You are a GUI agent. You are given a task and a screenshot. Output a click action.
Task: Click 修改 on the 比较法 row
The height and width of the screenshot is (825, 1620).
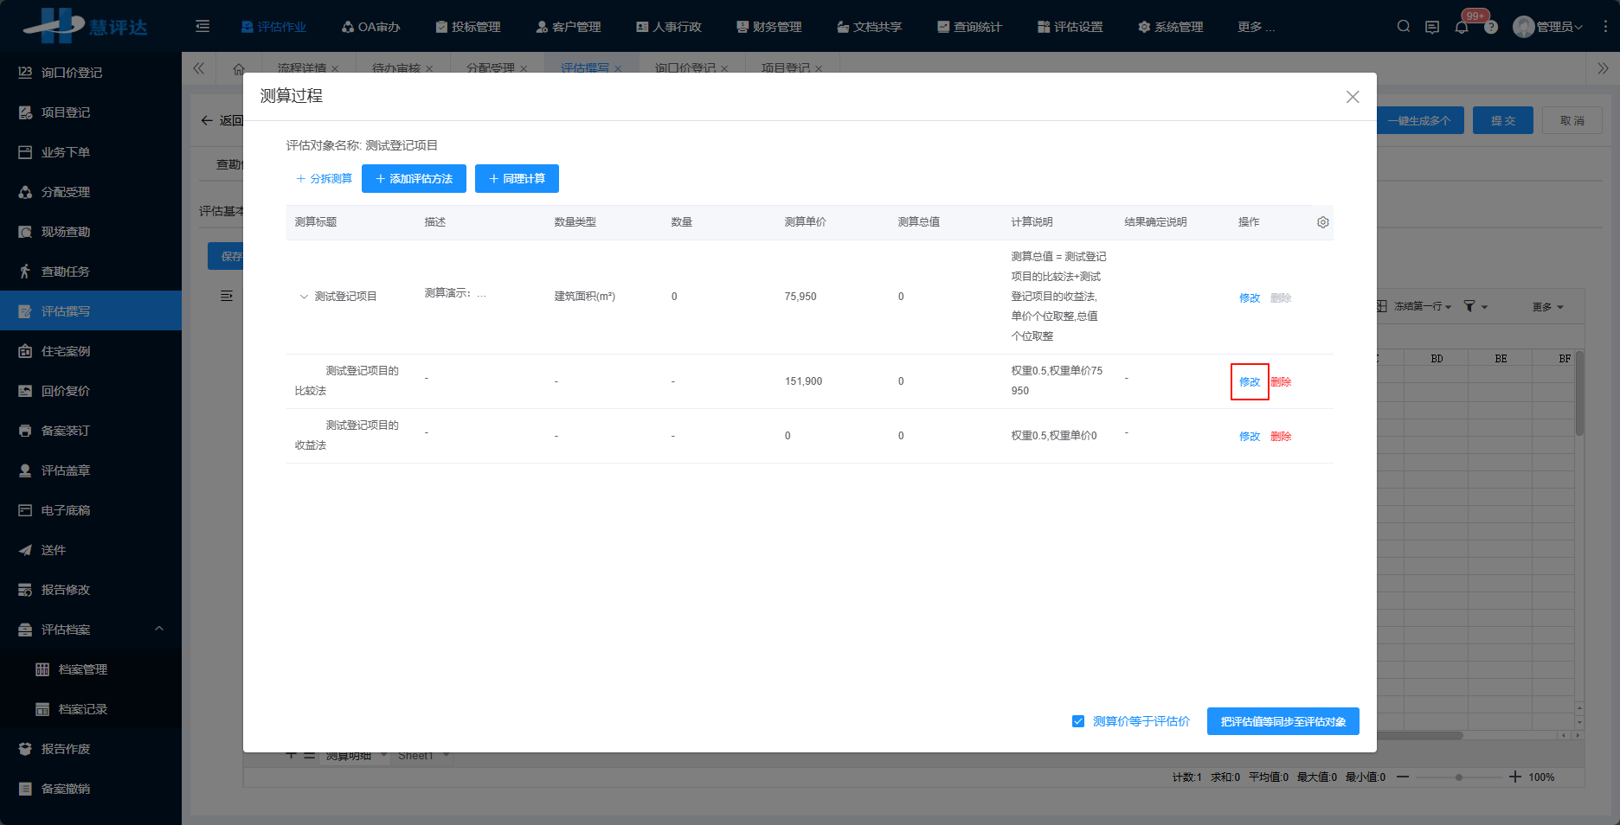[x=1249, y=381]
